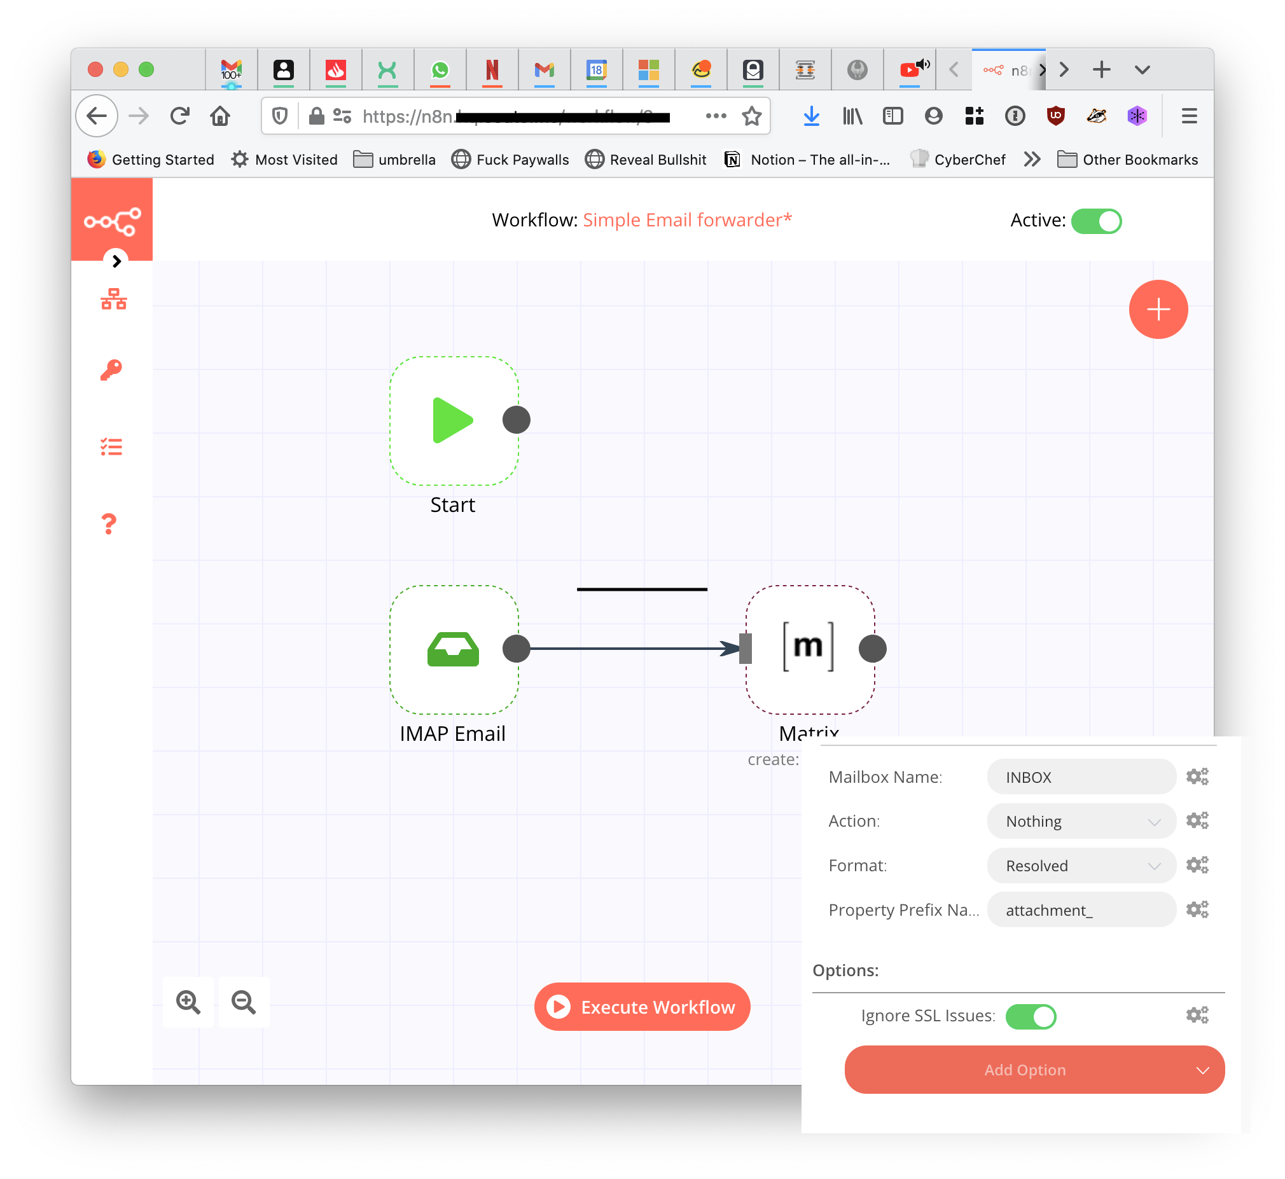The height and width of the screenshot is (1179, 1285).
Task: Disable the Ignore SSL Issues toggle
Action: coord(1030,1016)
